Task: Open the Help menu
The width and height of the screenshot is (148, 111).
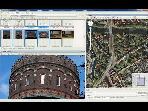Action: pyautogui.click(x=32, y=13)
